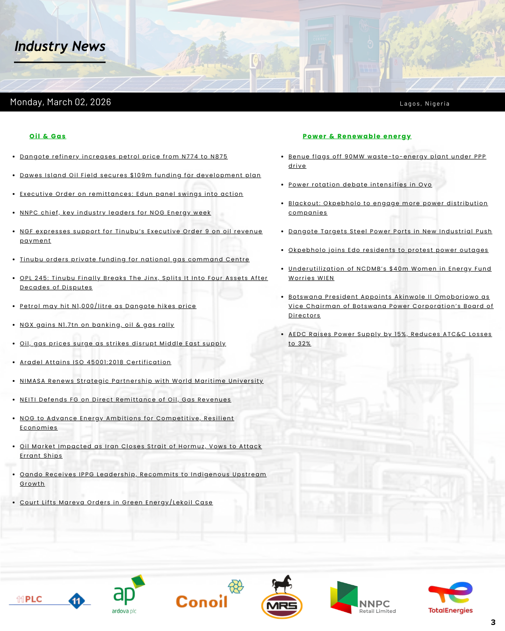The image size is (505, 631).
Task: Open Dawes Island Oil Field funding article
Action: (x=140, y=175)
